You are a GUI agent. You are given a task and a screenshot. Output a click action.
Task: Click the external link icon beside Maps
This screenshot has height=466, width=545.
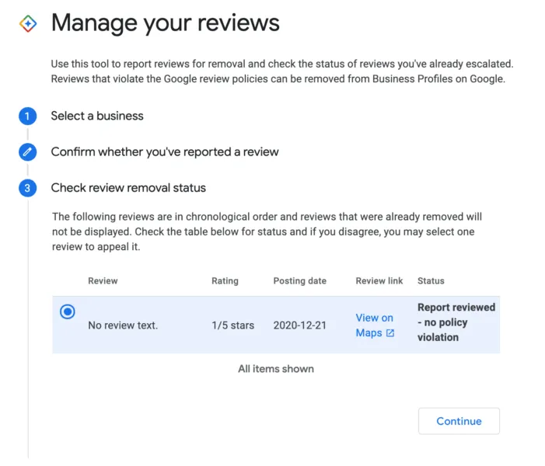390,333
